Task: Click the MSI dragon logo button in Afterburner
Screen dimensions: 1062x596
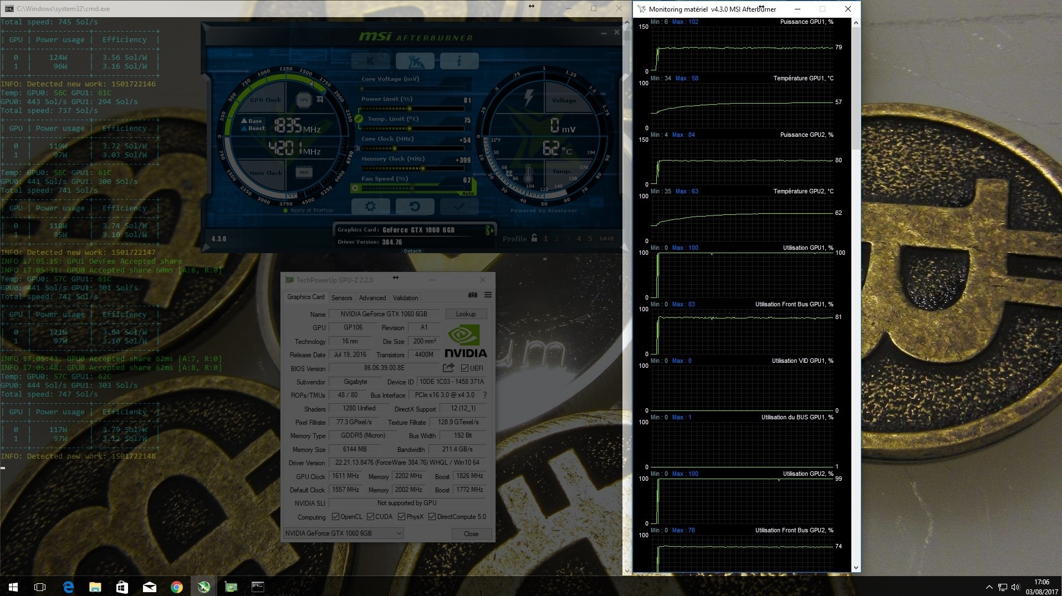Action: [415, 61]
